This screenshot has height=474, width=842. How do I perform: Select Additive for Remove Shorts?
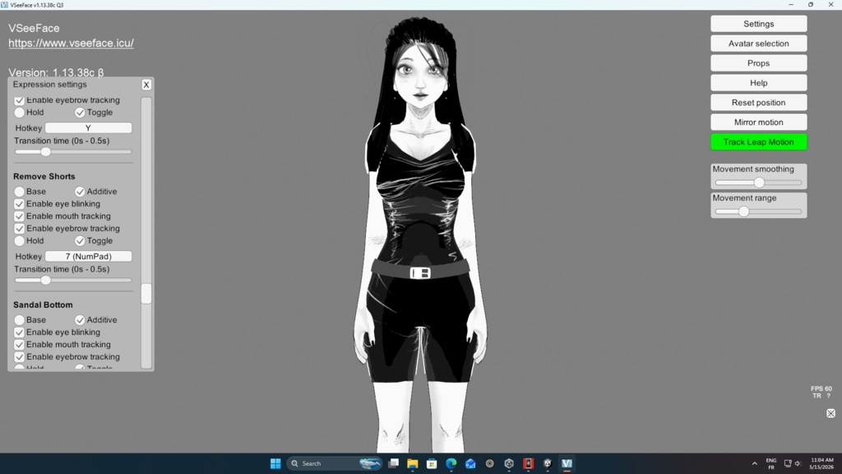click(80, 191)
